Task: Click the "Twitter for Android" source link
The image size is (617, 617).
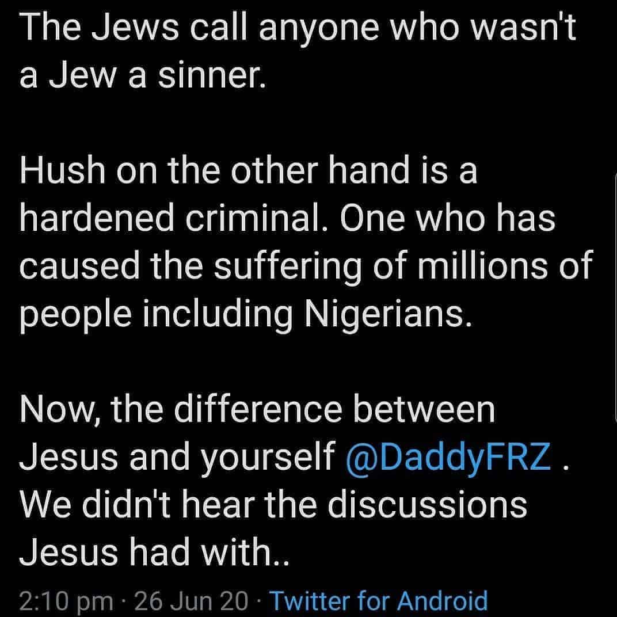Action: coord(379,601)
